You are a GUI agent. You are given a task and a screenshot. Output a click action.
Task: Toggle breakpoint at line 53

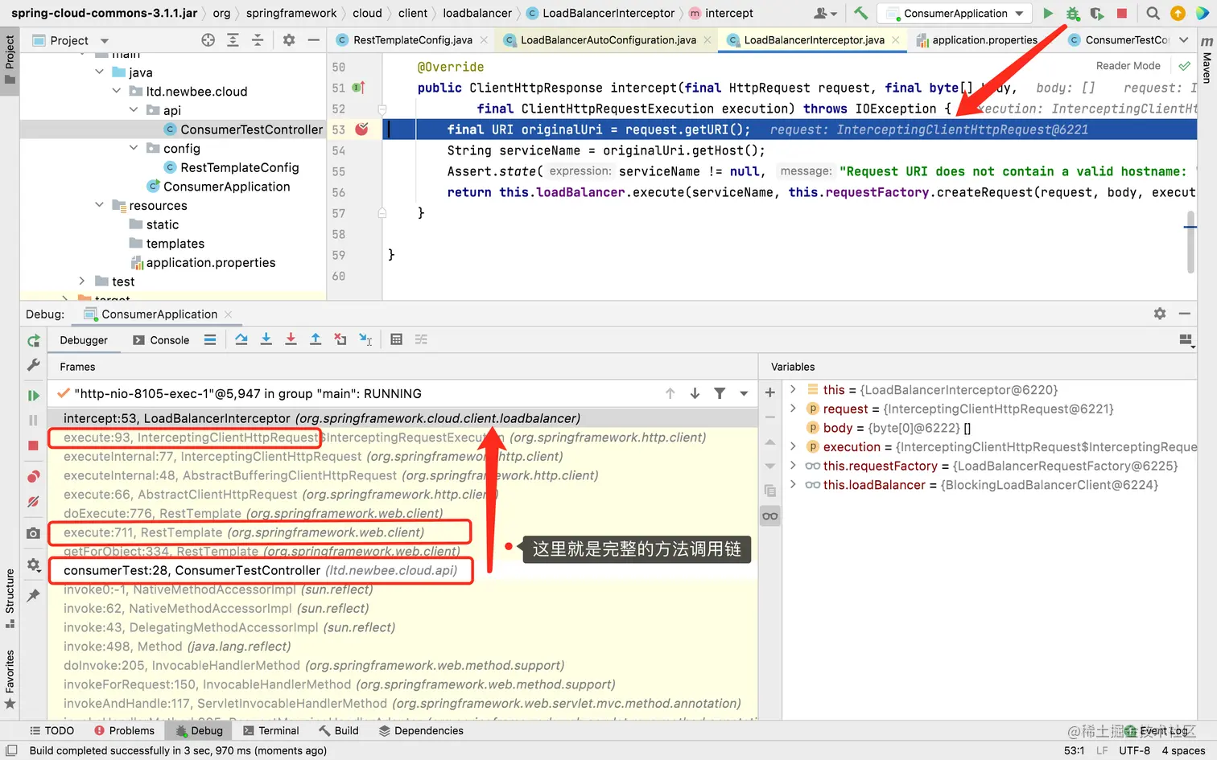(362, 129)
